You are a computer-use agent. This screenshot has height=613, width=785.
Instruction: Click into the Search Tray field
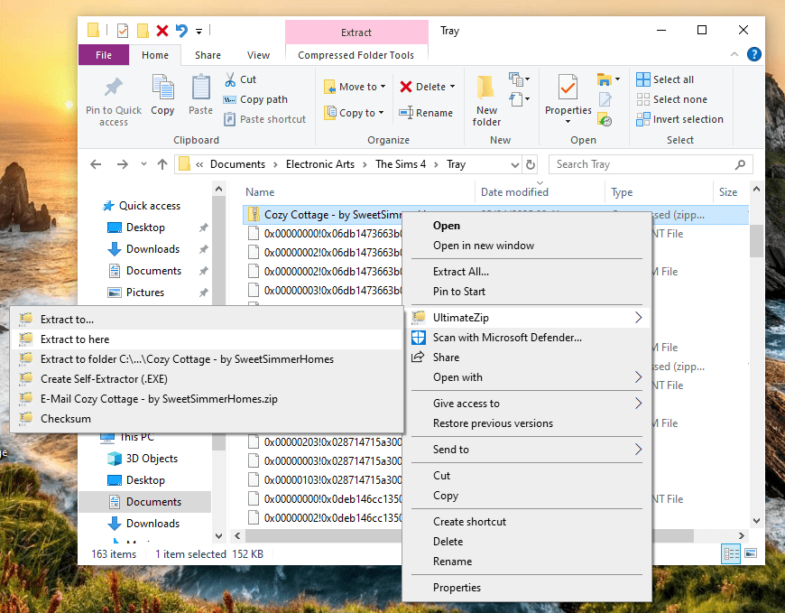[x=645, y=164]
